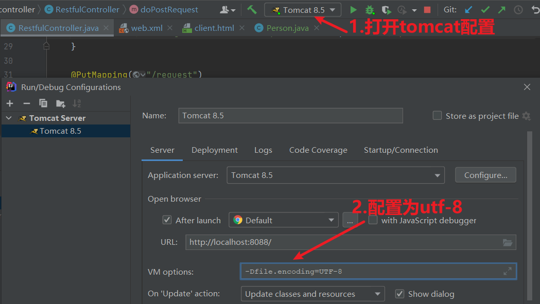Remove configuration with minus icon
The width and height of the screenshot is (540, 304).
tap(27, 103)
